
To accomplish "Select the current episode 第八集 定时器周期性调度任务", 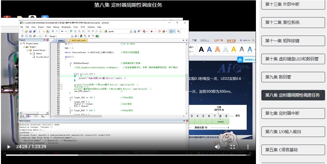I will 293,95.
